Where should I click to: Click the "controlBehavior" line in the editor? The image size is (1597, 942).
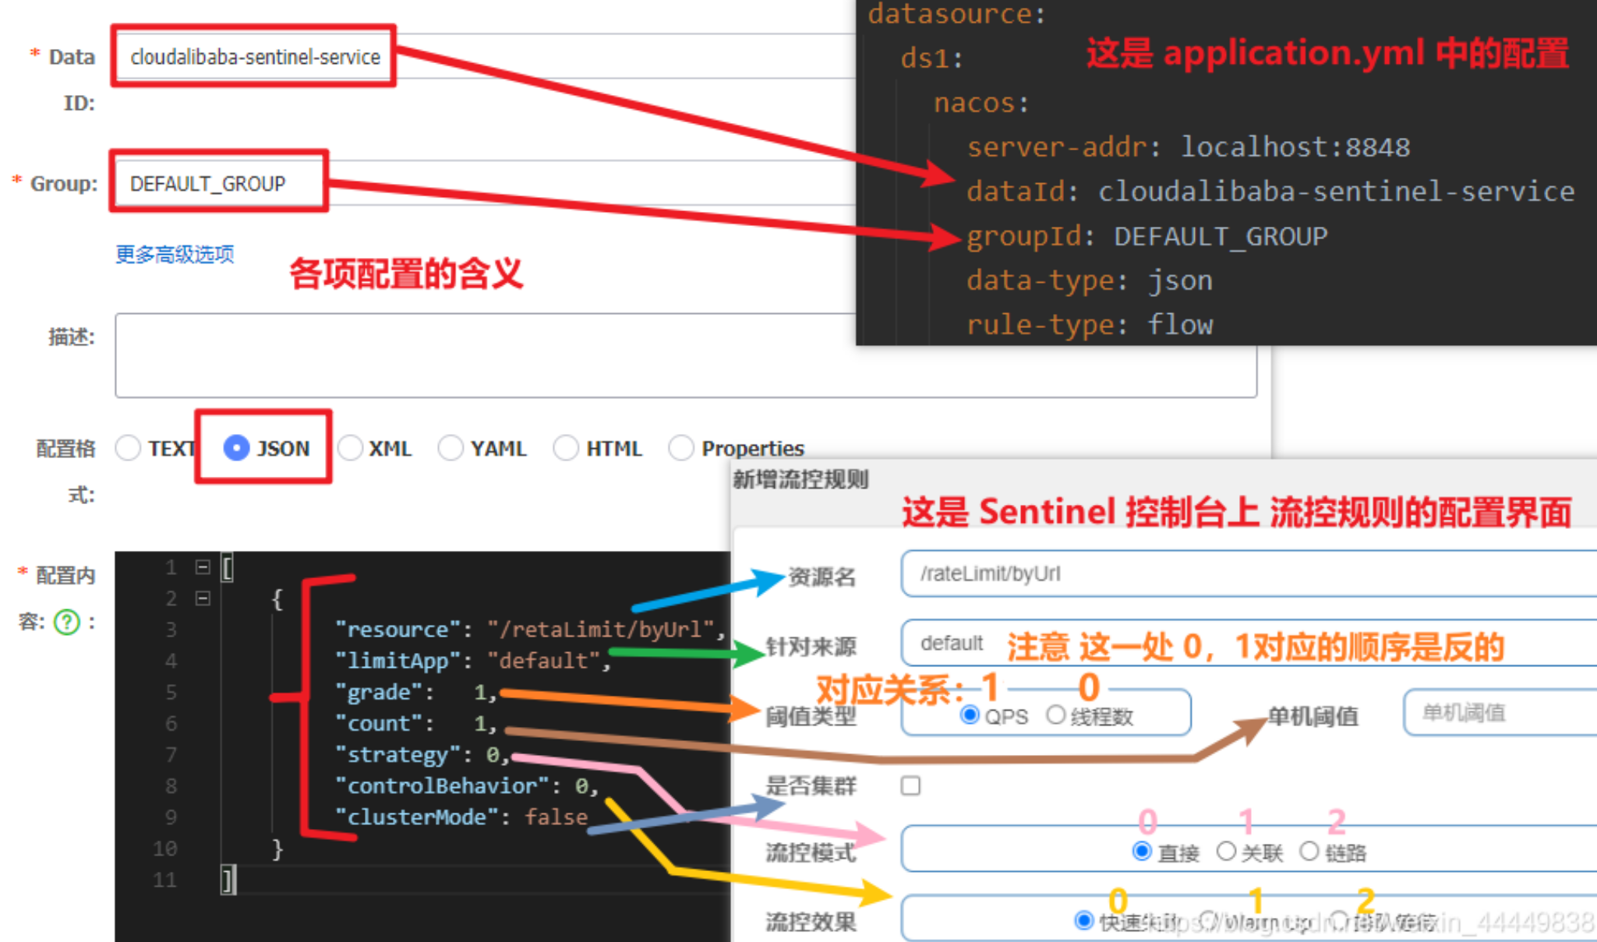click(x=466, y=785)
